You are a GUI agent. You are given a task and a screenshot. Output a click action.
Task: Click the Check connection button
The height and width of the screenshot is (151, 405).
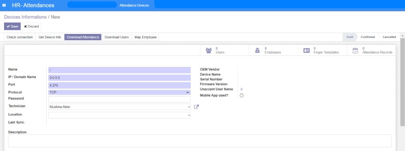tap(19, 37)
